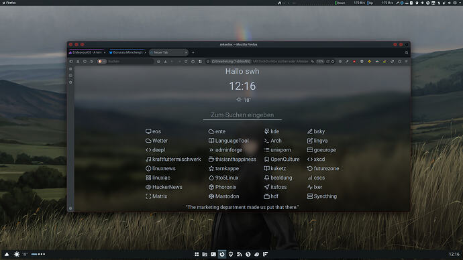
Task: Open a new tab with plus button
Action: (x=193, y=52)
